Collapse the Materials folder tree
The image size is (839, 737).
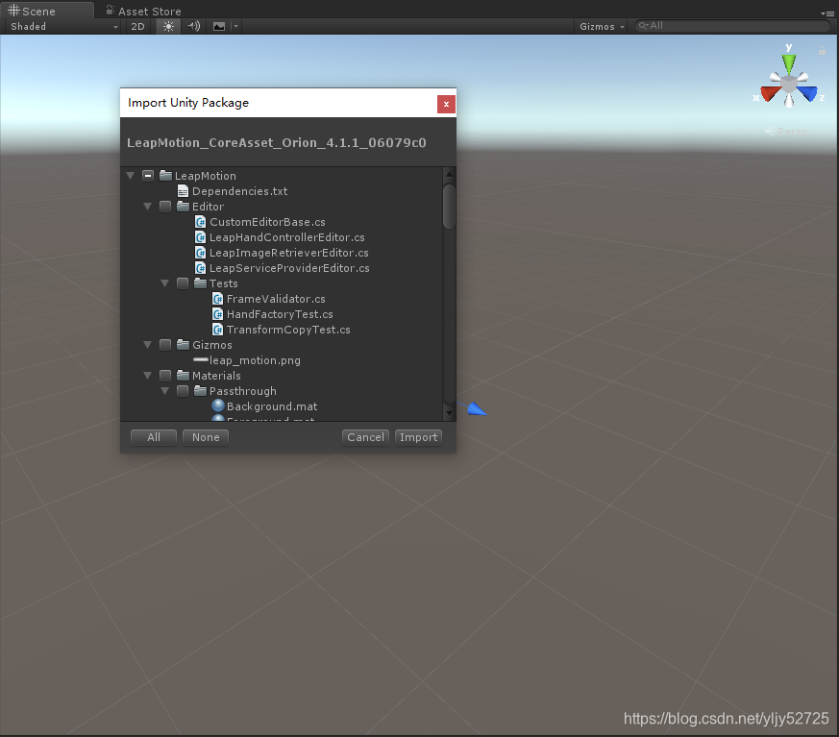click(148, 376)
